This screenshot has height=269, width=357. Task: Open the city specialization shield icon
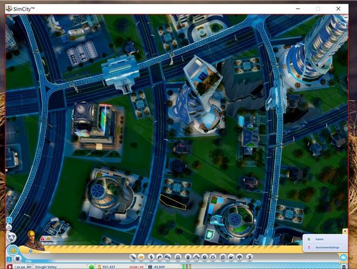[17, 259]
